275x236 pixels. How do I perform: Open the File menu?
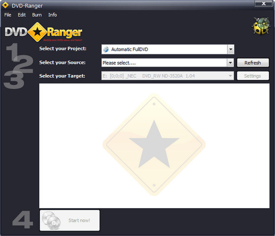pos(8,15)
